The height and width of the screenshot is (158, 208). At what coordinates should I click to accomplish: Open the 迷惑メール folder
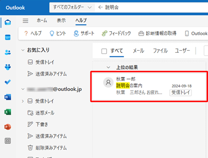(41, 113)
